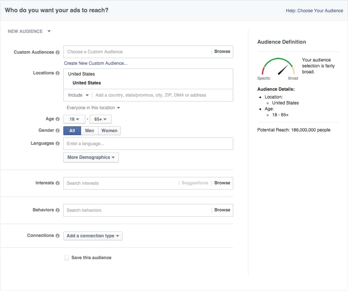Click the info icon next to Gender
Screen dimensions: 348x291
[x=57, y=131]
